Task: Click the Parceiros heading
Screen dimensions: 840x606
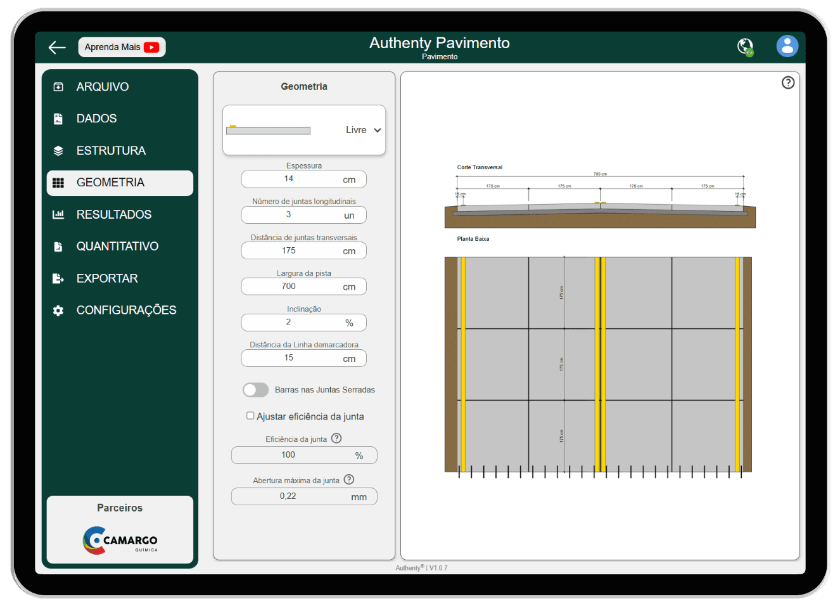Action: click(x=120, y=508)
